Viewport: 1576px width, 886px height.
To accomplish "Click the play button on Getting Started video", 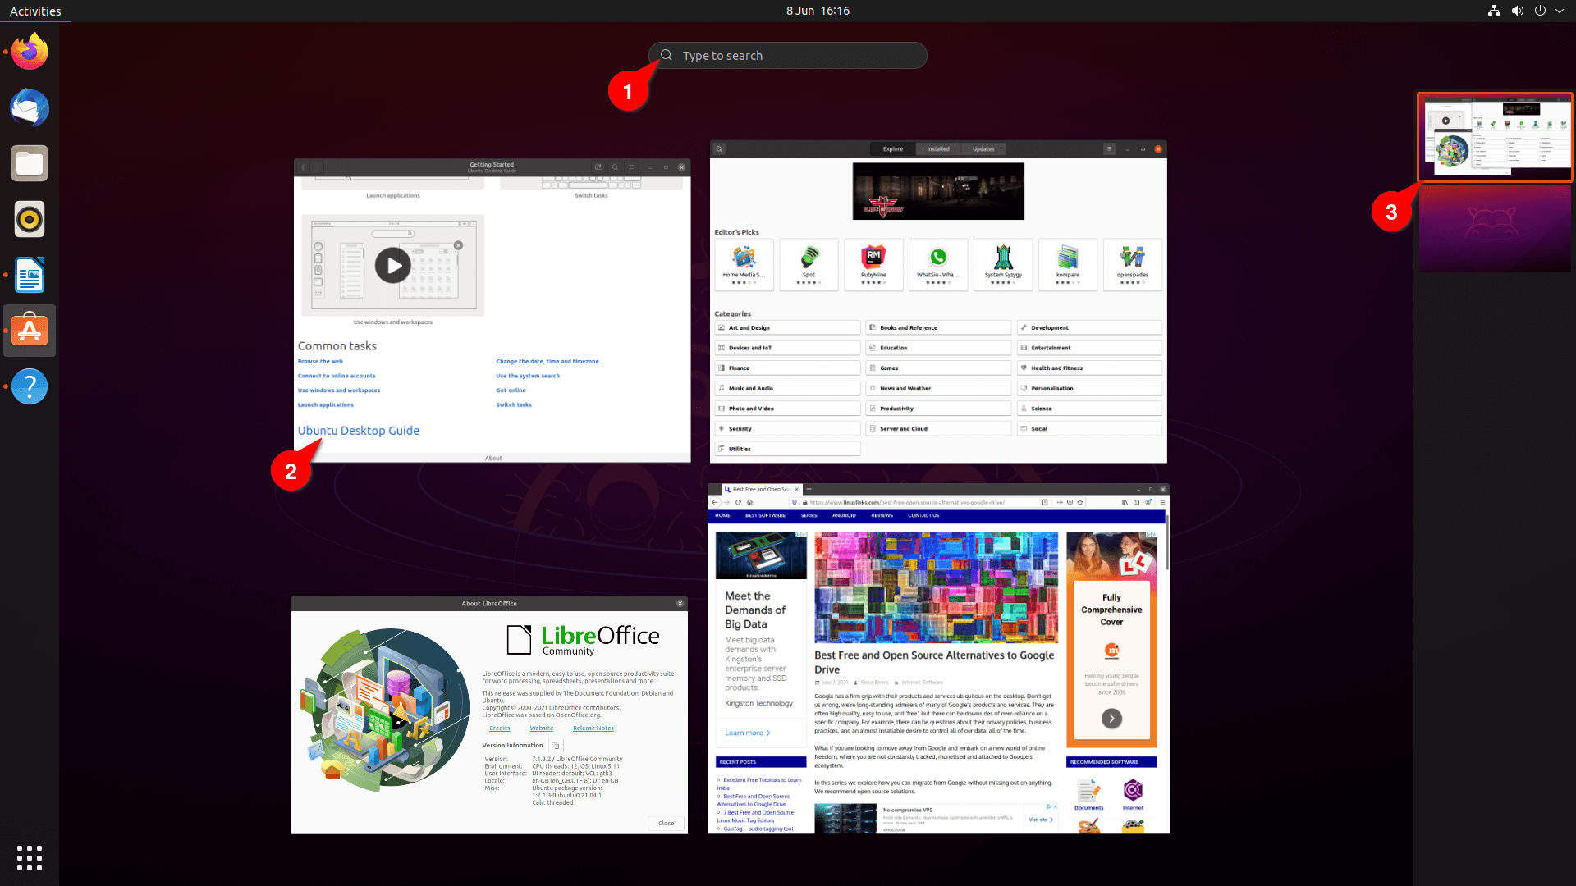I will pyautogui.click(x=392, y=265).
